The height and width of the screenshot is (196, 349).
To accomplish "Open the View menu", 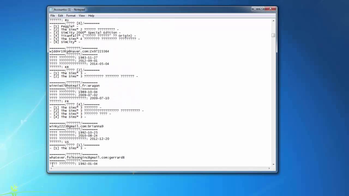I will [82, 16].
